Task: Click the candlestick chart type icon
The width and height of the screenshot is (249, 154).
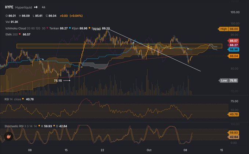Action: (36, 7)
